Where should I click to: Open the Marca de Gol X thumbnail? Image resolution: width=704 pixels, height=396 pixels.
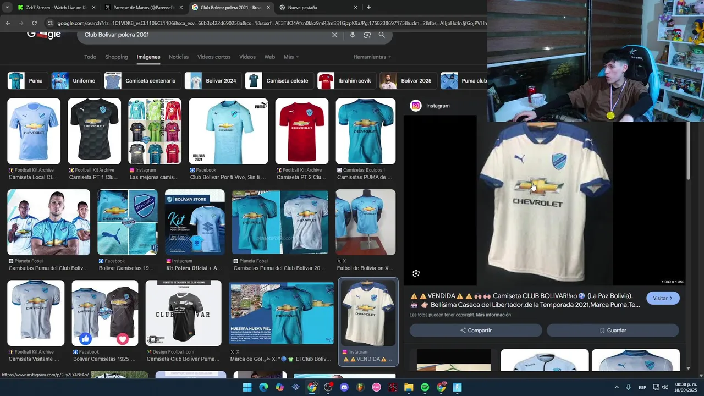coord(282,313)
